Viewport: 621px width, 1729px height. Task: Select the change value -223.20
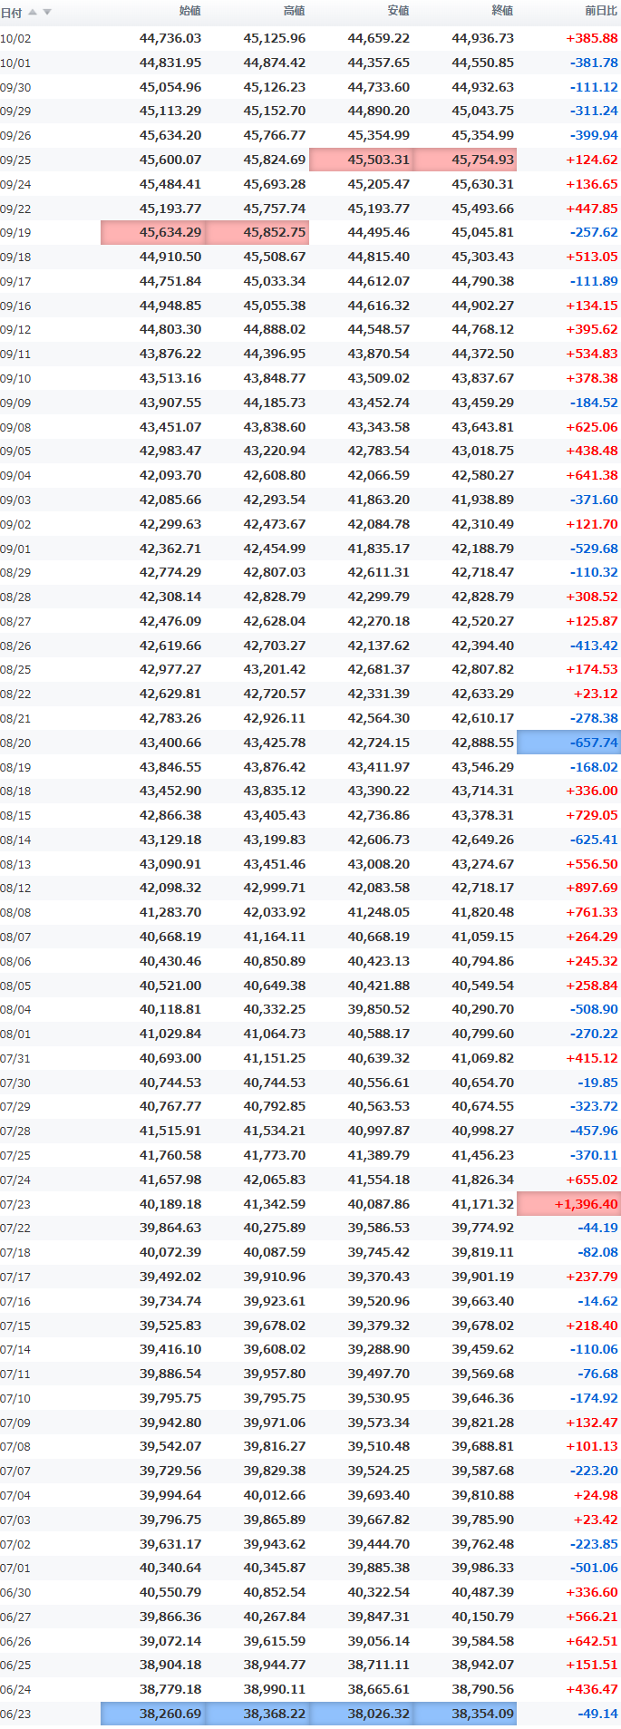[x=594, y=1471]
